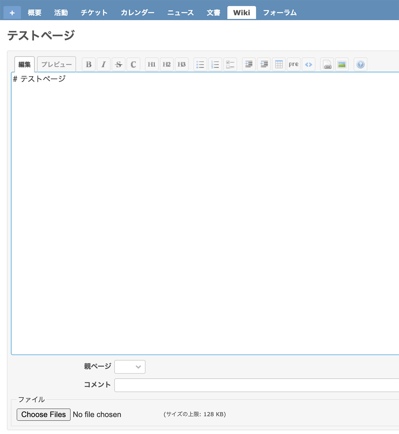
Task: Select the Wiki tab
Action: tap(242, 13)
